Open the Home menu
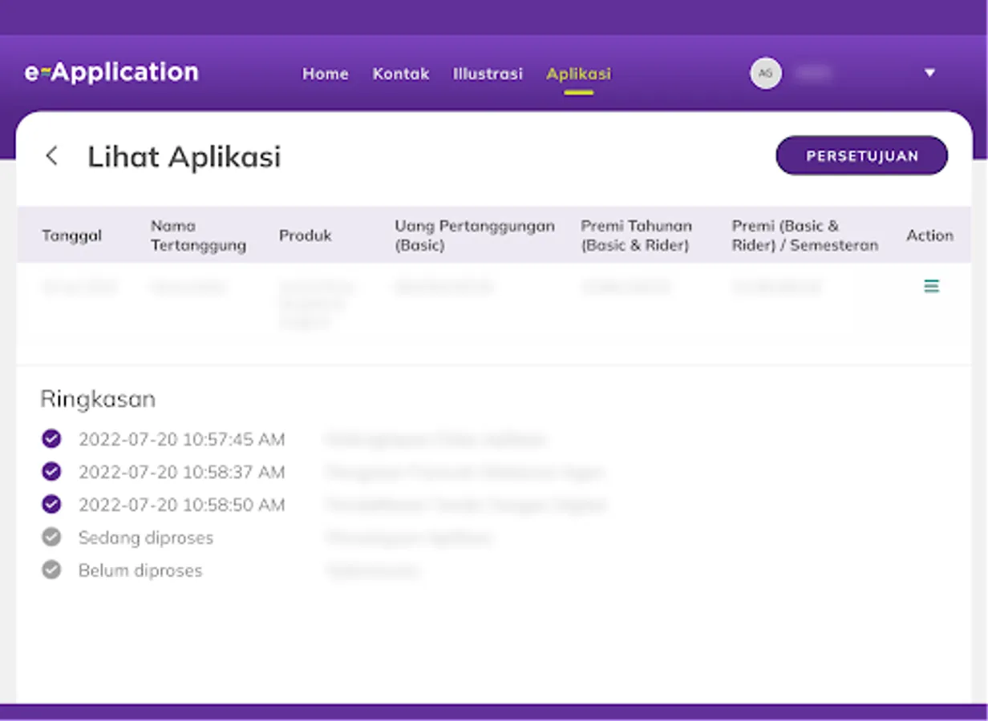This screenshot has height=721, width=988. 325,74
